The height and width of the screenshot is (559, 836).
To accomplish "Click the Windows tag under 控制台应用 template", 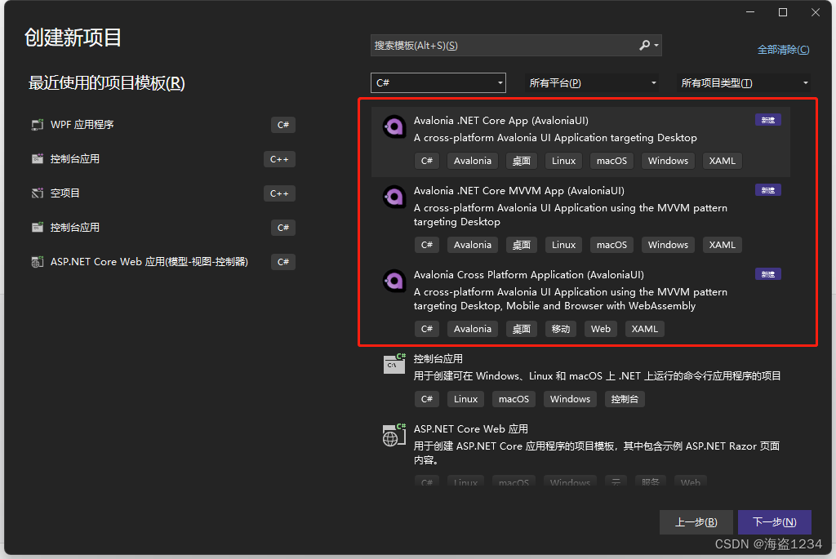I will pyautogui.click(x=570, y=399).
